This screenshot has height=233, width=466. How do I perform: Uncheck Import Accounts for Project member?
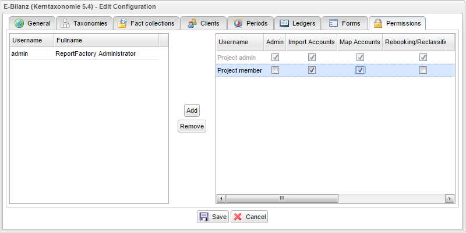pyautogui.click(x=312, y=70)
